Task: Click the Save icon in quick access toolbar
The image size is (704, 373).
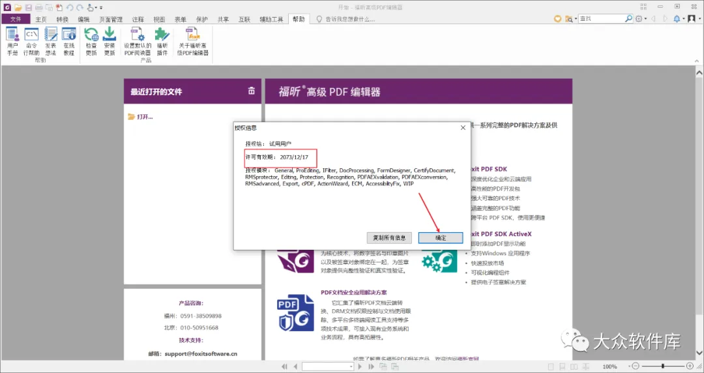Action: coord(28,7)
